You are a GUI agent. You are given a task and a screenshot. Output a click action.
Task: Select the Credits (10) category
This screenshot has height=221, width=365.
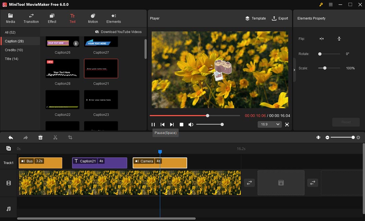(14, 50)
